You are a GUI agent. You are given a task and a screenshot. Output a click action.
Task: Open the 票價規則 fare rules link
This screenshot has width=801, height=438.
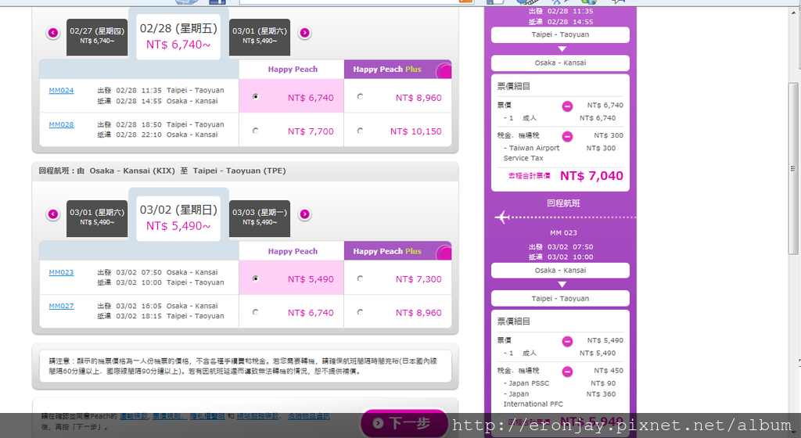170,417
